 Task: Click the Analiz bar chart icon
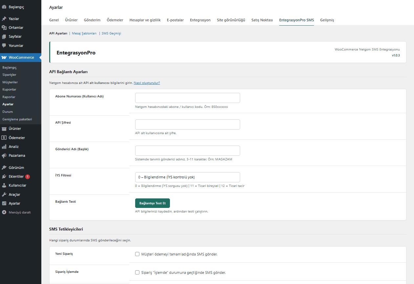(4, 147)
